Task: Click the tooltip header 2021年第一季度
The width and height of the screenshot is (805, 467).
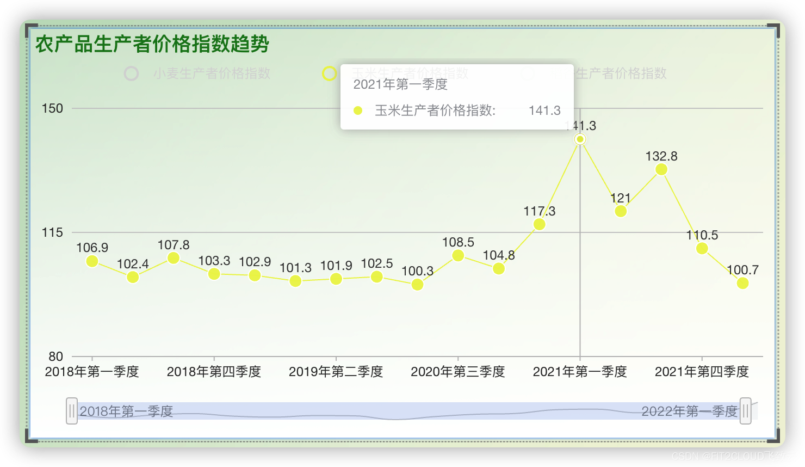Action: tap(400, 84)
